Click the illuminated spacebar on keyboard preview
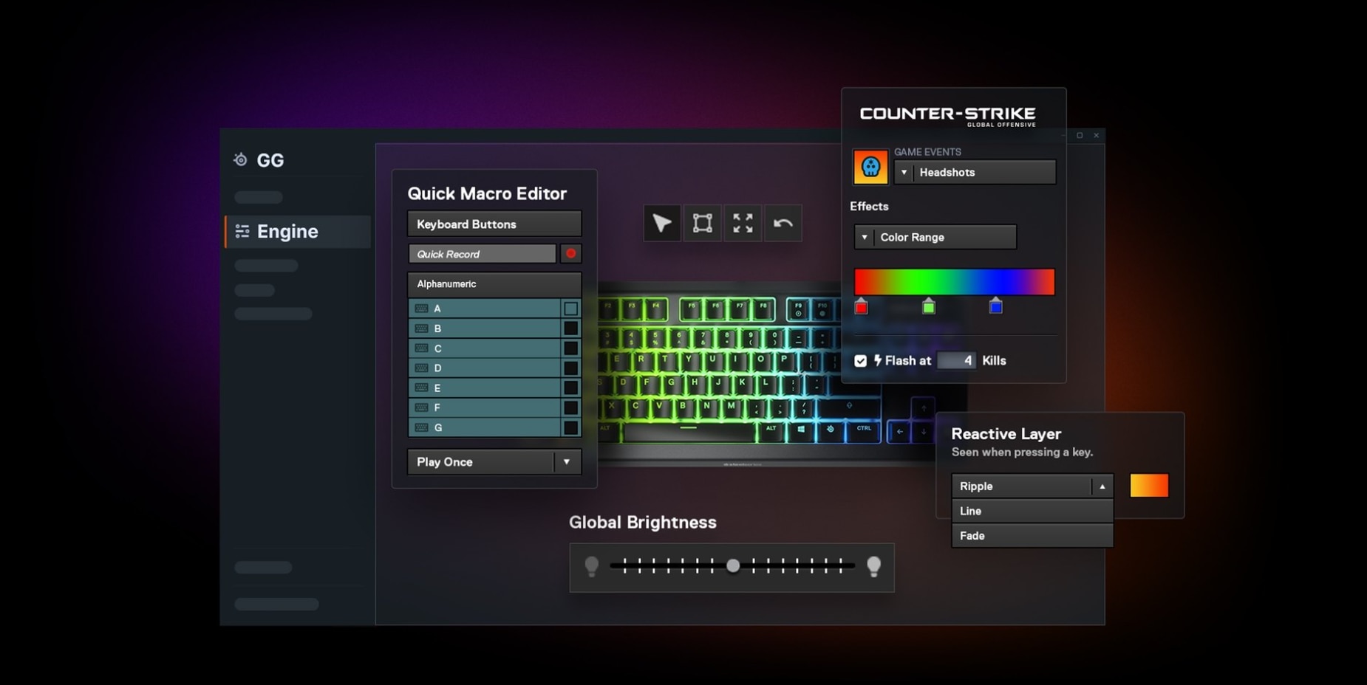Image resolution: width=1367 pixels, height=685 pixels. 689,430
